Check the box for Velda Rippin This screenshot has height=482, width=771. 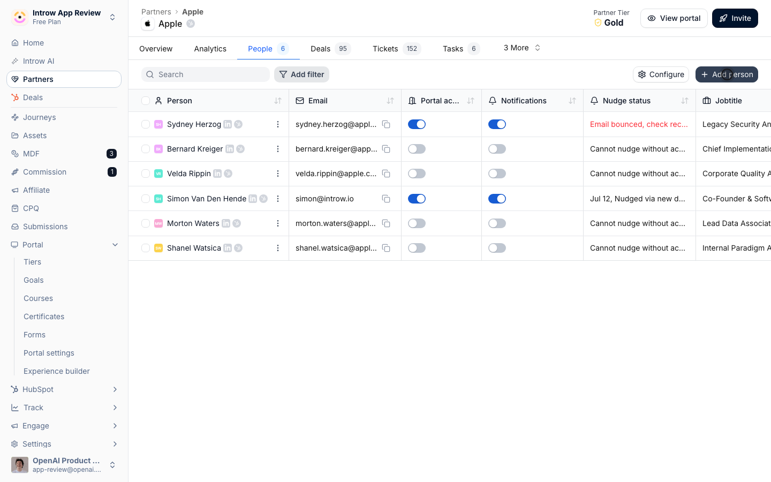[x=146, y=174]
